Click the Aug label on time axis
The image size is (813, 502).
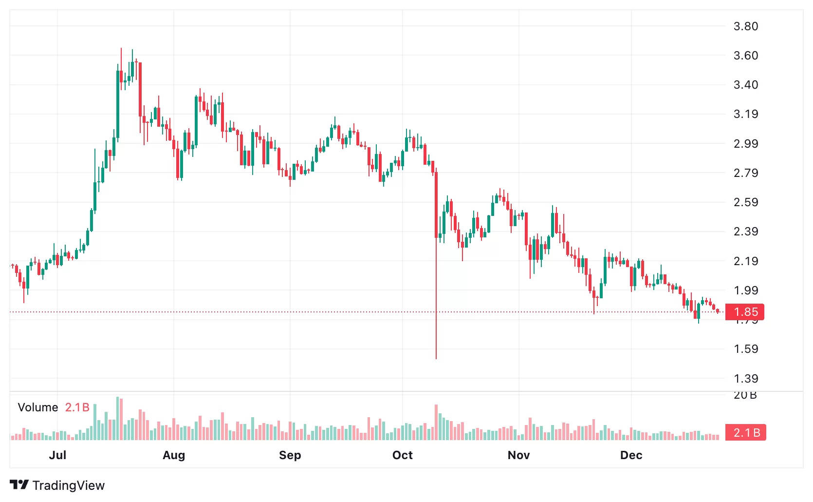174,455
